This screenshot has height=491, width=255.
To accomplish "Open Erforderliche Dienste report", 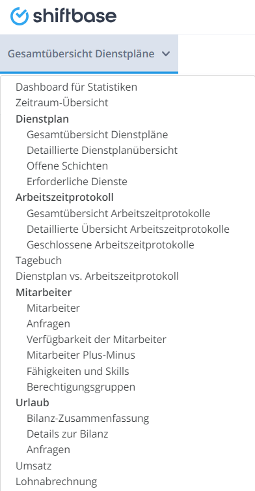I will pos(77,182).
